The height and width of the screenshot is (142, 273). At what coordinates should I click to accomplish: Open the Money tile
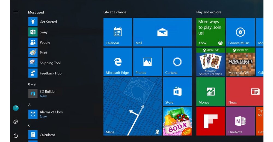point(211,91)
